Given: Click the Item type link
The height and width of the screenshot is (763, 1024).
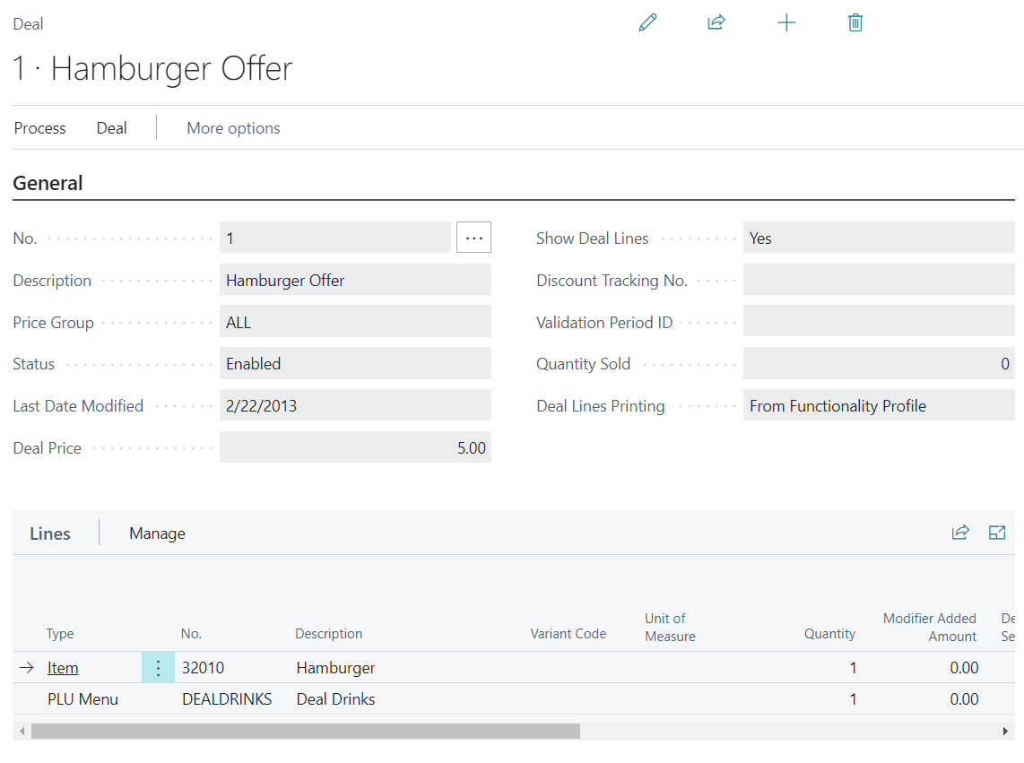Looking at the screenshot, I should point(63,668).
